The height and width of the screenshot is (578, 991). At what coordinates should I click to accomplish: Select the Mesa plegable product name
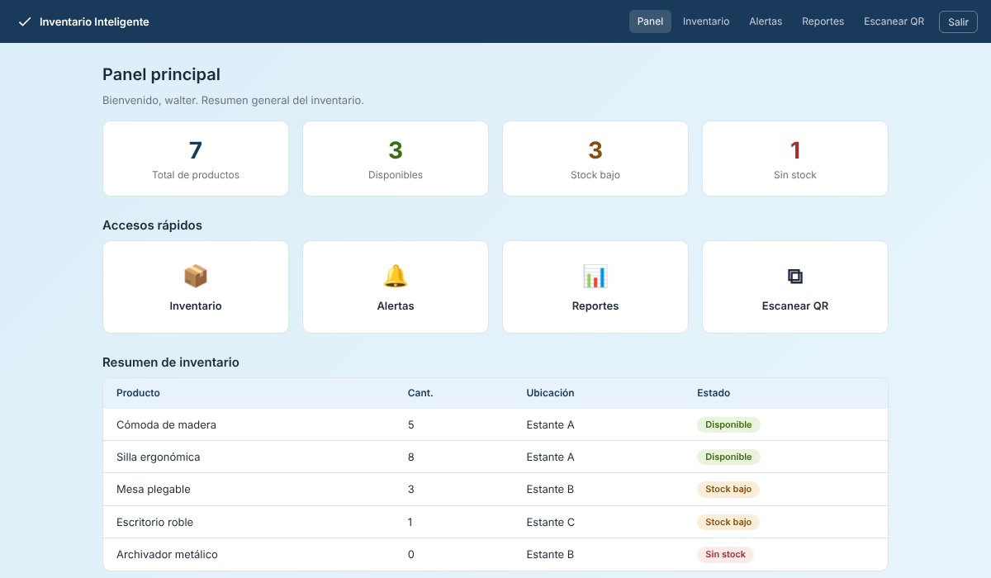[x=154, y=490]
